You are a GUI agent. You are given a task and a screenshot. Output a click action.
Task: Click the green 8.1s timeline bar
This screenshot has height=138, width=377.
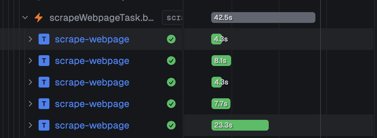pyautogui.click(x=221, y=61)
